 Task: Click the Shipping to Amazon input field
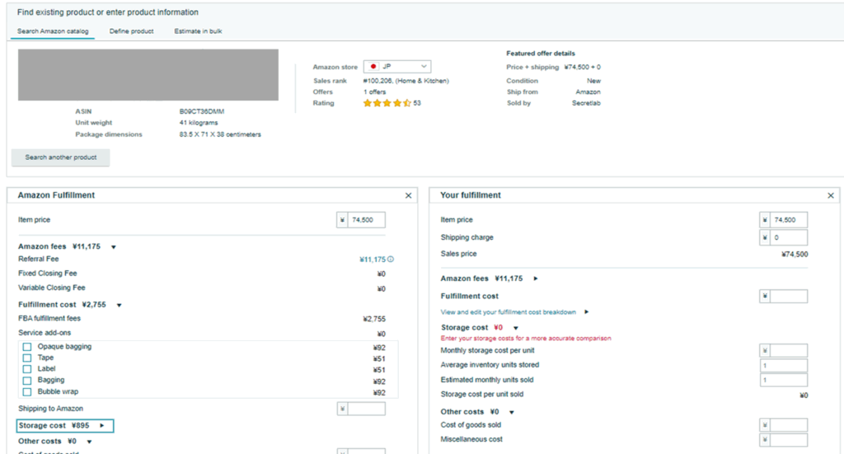click(366, 409)
